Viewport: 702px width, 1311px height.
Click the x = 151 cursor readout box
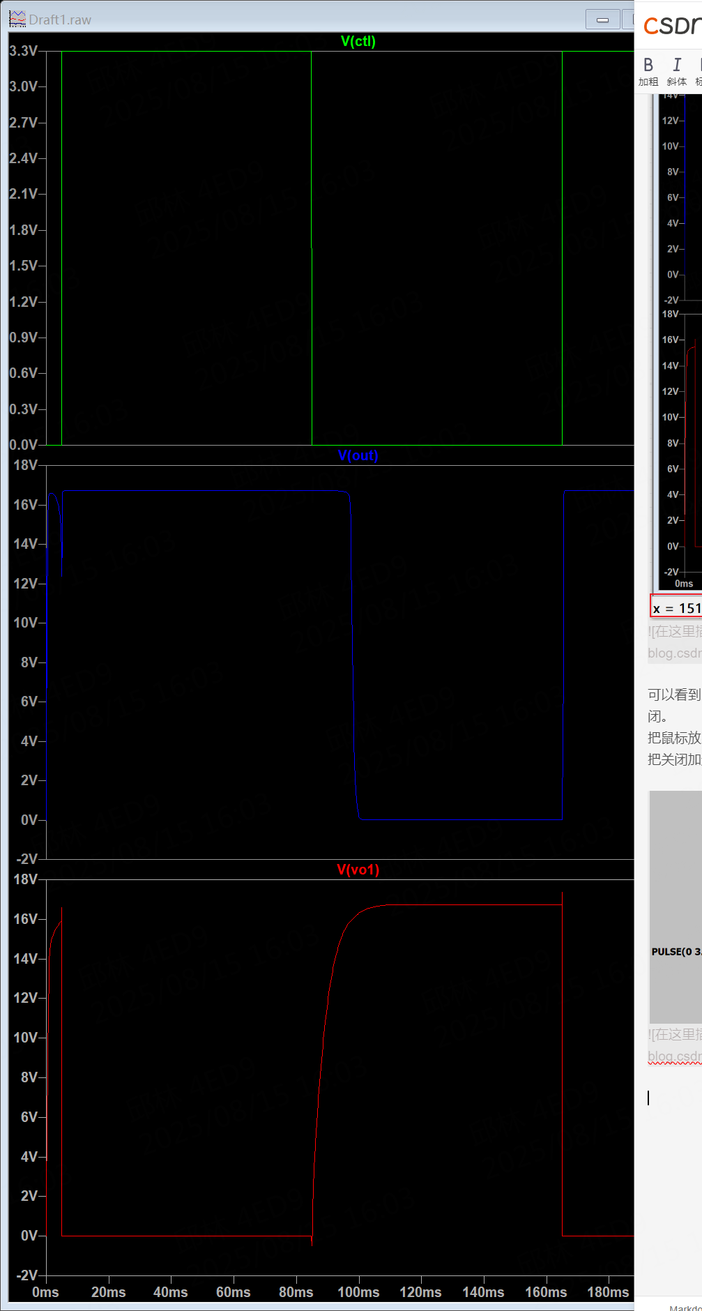676,607
